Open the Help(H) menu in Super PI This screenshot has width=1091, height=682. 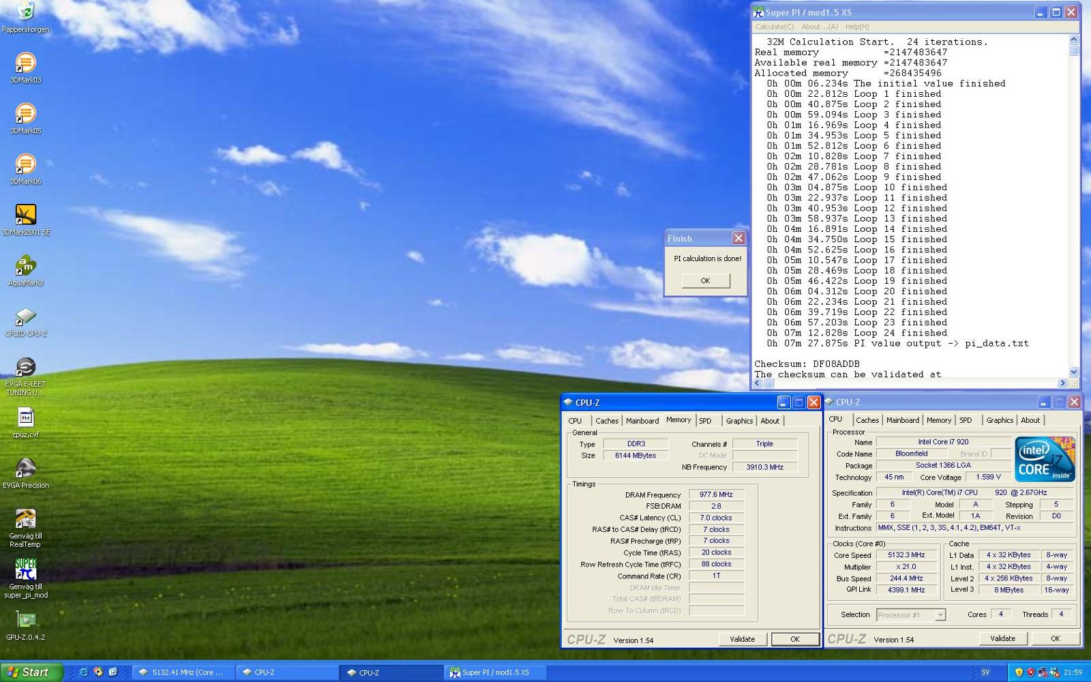click(857, 27)
